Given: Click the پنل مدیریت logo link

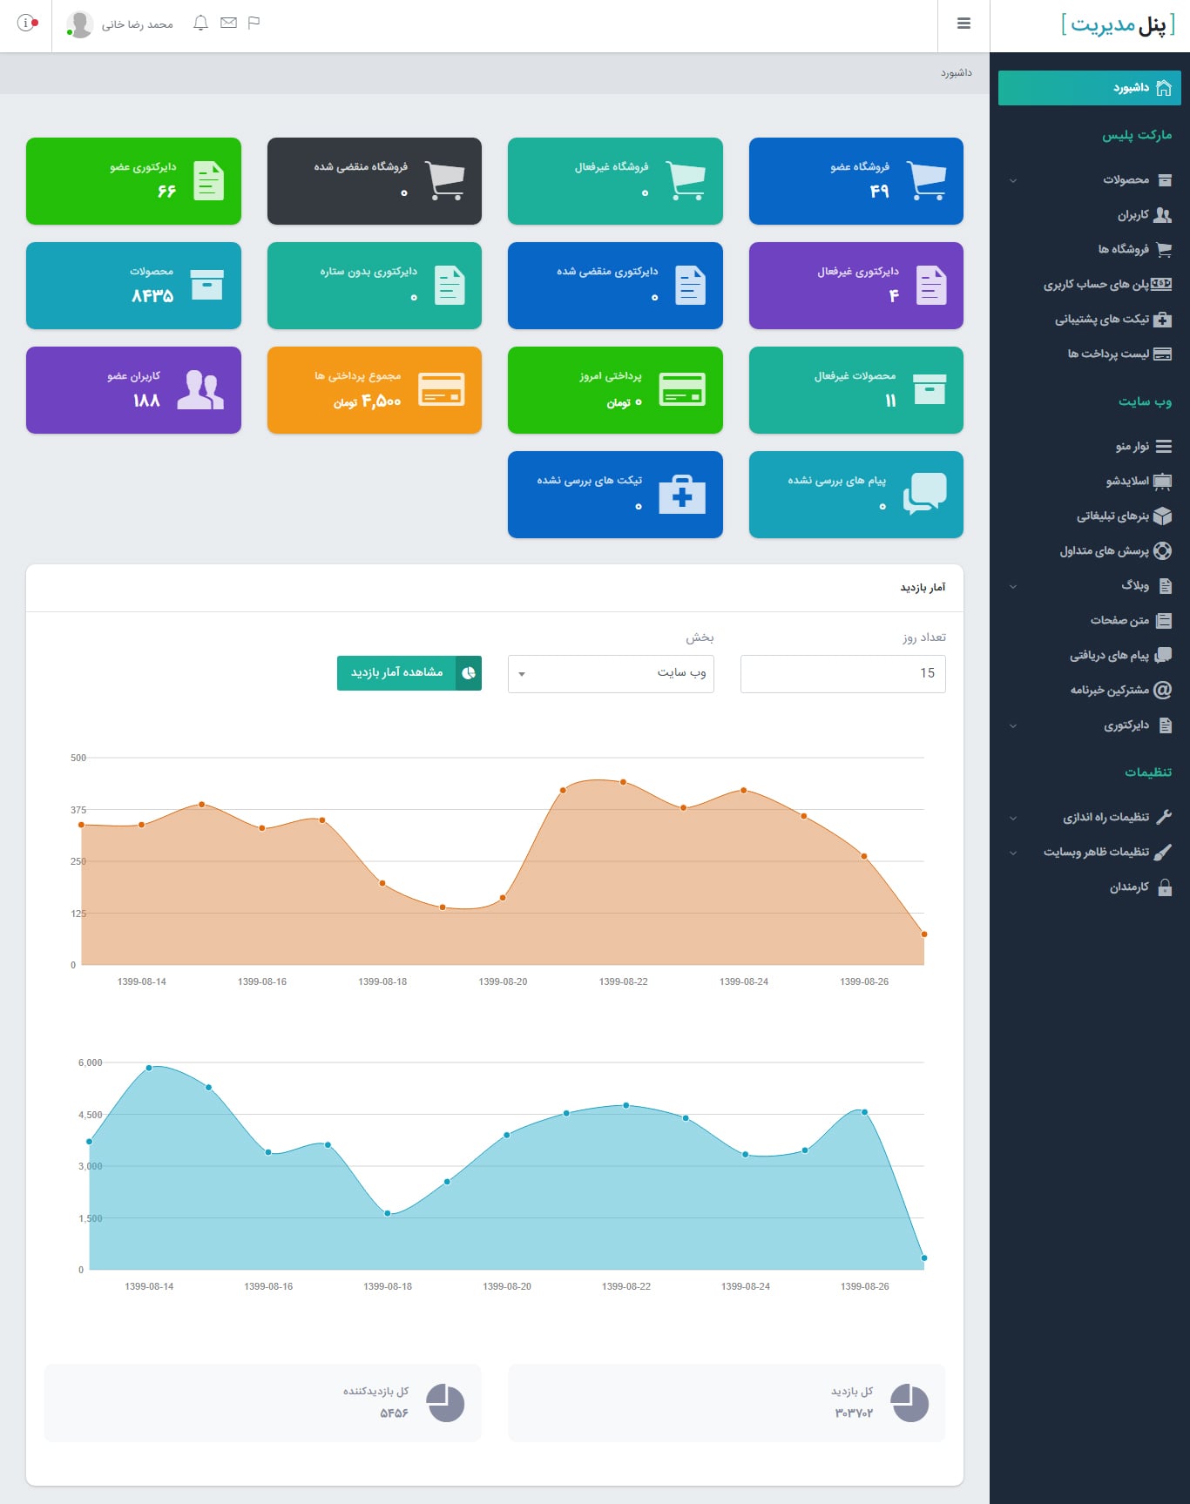Looking at the screenshot, I should pos(1119,24).
